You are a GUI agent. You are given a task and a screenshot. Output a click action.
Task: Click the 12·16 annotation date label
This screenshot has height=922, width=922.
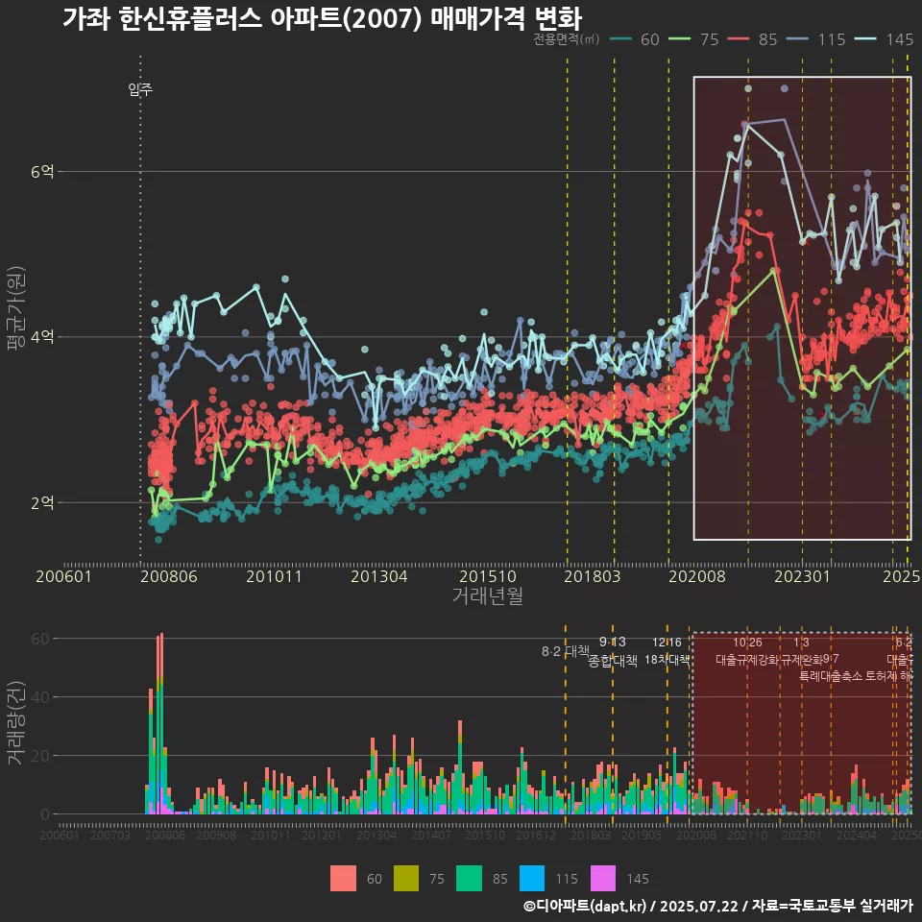coord(667,643)
